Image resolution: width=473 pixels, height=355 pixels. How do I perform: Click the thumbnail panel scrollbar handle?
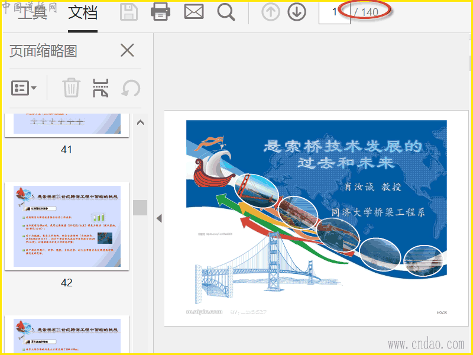click(140, 208)
